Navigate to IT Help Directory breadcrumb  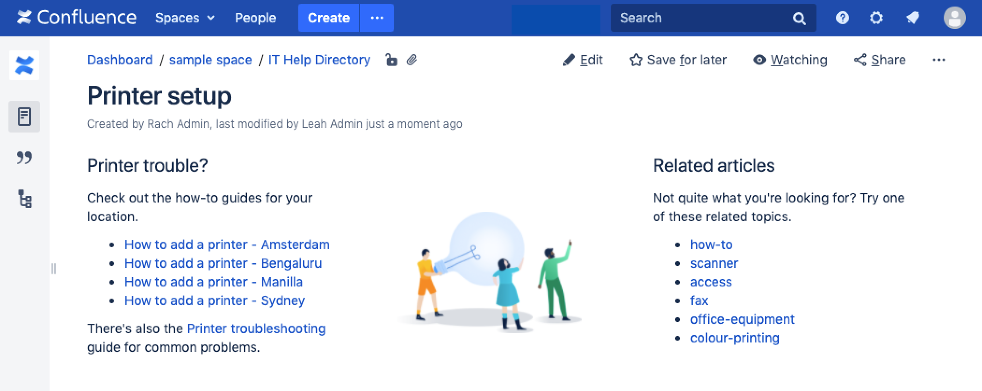[319, 60]
